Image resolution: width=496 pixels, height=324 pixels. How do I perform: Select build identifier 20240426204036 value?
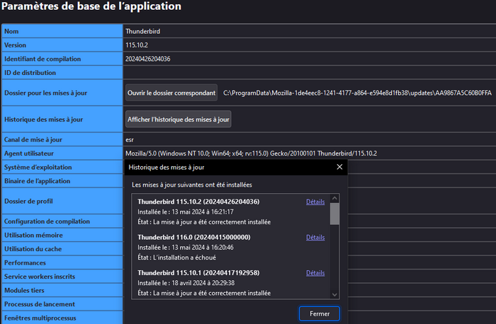point(147,59)
